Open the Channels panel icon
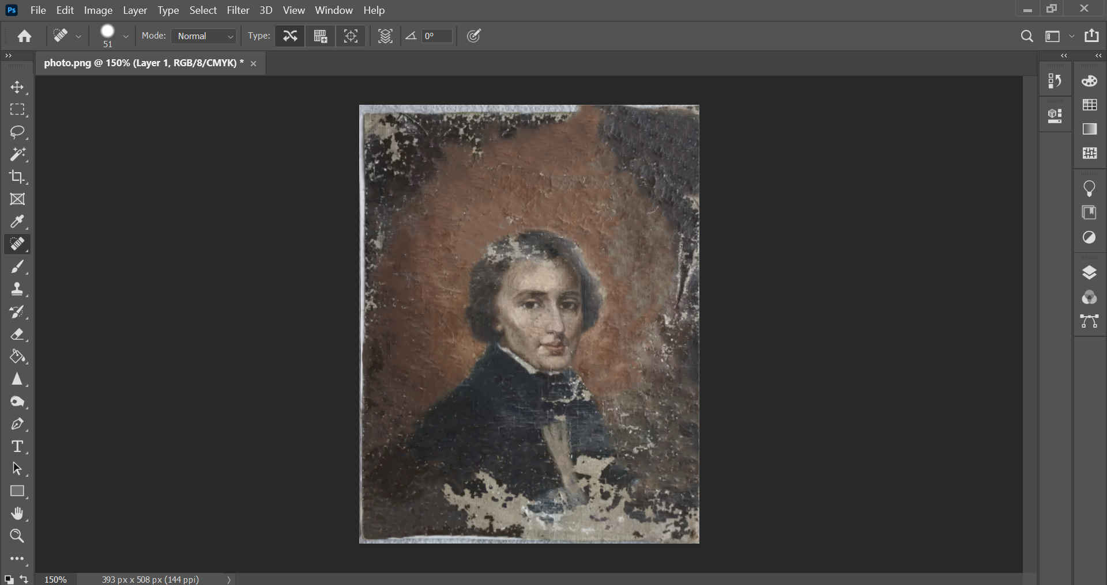The image size is (1107, 585). 1090,297
